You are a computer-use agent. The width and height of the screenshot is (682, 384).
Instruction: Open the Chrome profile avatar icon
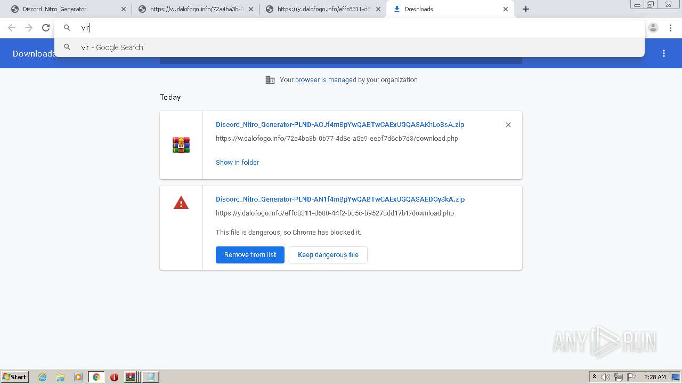pos(653,28)
